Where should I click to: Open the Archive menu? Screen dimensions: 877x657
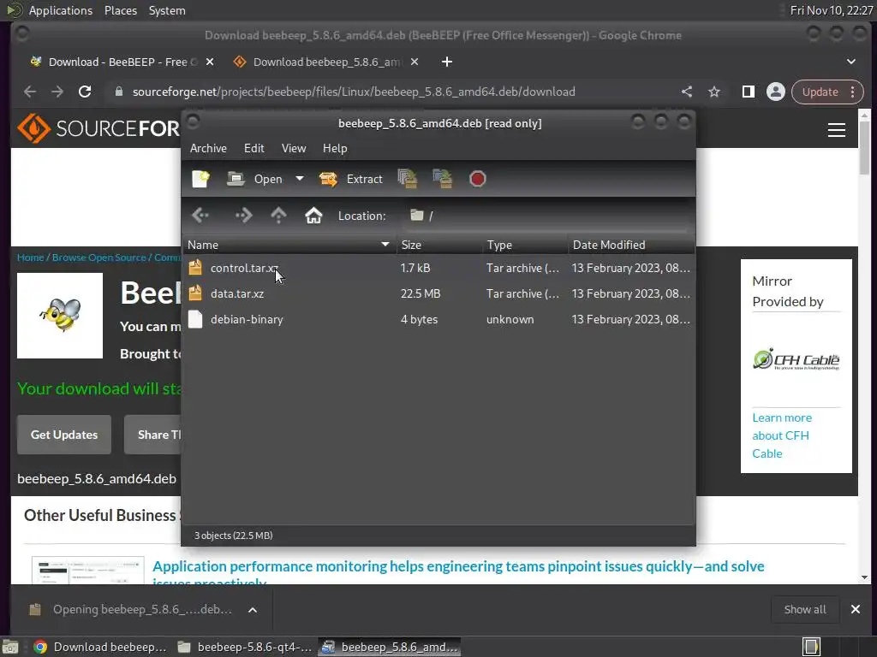click(208, 148)
